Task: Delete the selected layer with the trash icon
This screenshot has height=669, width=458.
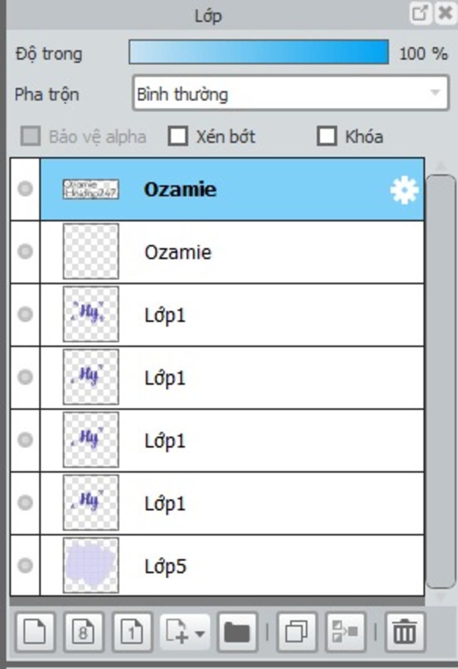Action: 405,632
